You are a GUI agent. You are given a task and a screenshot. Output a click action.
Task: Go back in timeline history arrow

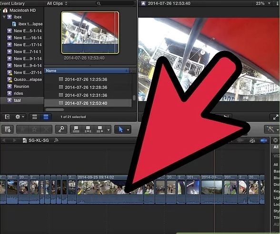(4, 140)
